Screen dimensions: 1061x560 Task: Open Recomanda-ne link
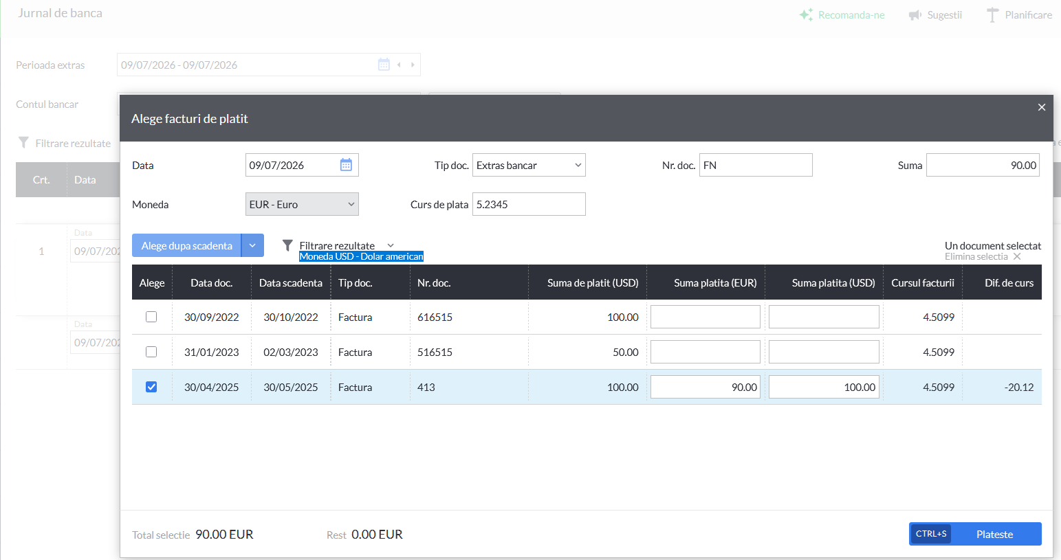[x=851, y=15]
